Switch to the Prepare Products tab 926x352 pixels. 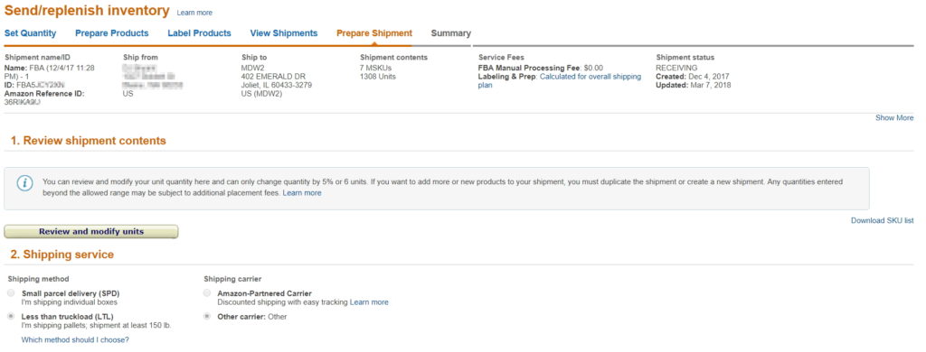(x=111, y=33)
